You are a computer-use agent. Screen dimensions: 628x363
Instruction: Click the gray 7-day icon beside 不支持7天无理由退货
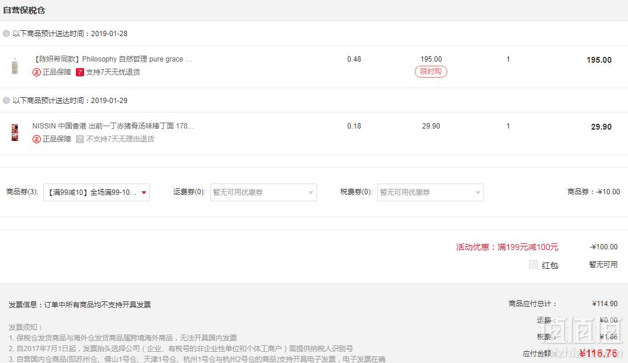coord(80,139)
